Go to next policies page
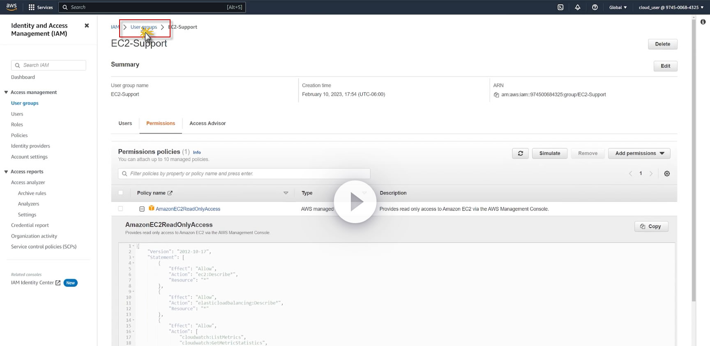Viewport: 710px width, 346px height. pos(651,174)
